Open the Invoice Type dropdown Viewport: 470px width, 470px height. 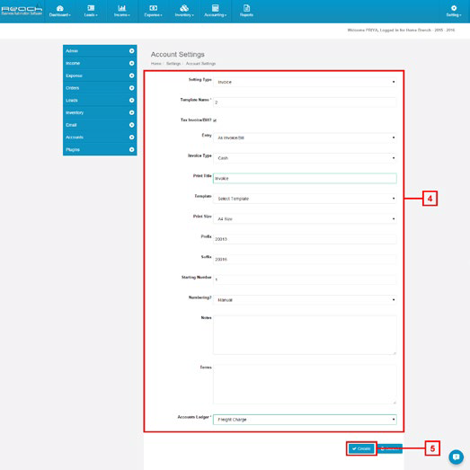[x=305, y=158]
